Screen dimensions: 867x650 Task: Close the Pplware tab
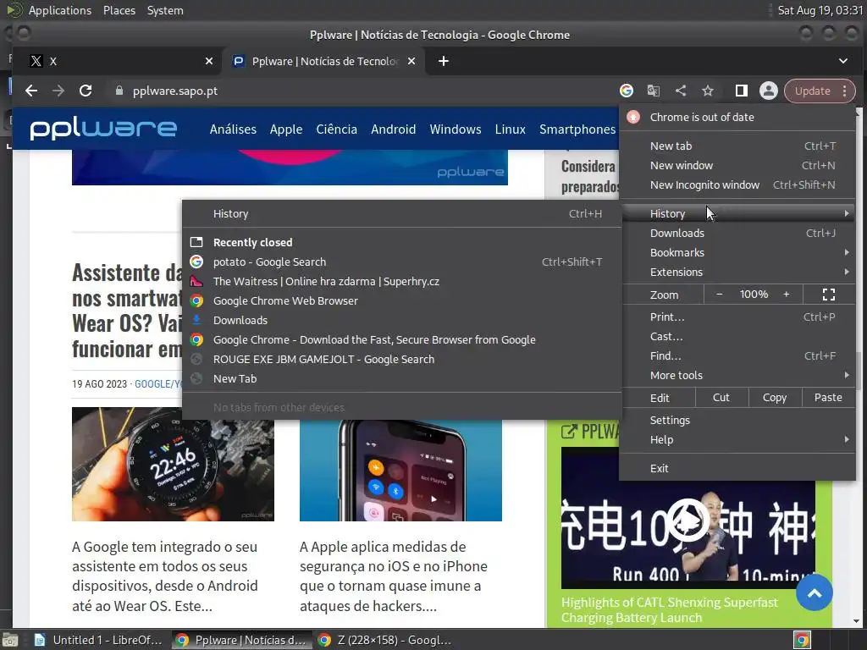411,61
